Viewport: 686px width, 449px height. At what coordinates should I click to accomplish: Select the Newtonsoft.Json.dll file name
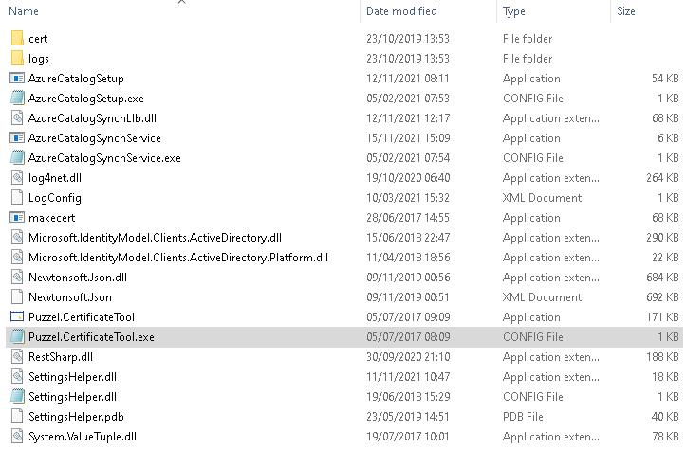(x=78, y=278)
